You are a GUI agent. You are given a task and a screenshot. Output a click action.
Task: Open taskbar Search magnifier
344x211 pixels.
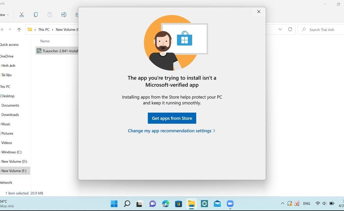[x=127, y=204]
